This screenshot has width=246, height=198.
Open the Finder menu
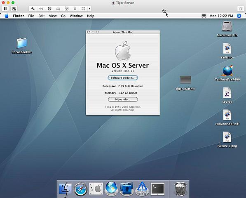19,16
